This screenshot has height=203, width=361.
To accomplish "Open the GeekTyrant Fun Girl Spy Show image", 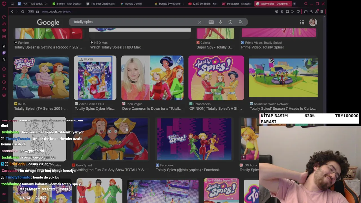I will click(x=110, y=139).
